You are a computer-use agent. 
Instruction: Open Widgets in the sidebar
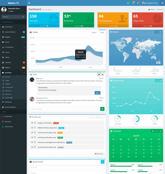pyautogui.click(x=13, y=37)
